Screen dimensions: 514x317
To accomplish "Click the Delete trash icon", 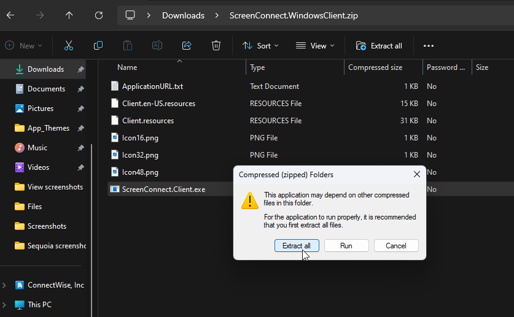I will [216, 45].
